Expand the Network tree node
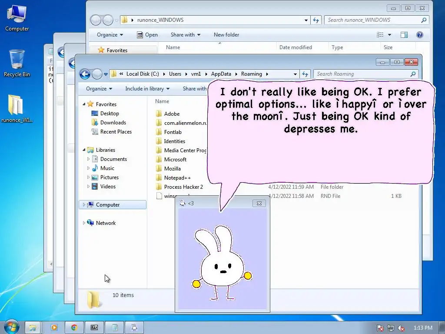Image resolution: width=445 pixels, height=334 pixels. pos(84,223)
